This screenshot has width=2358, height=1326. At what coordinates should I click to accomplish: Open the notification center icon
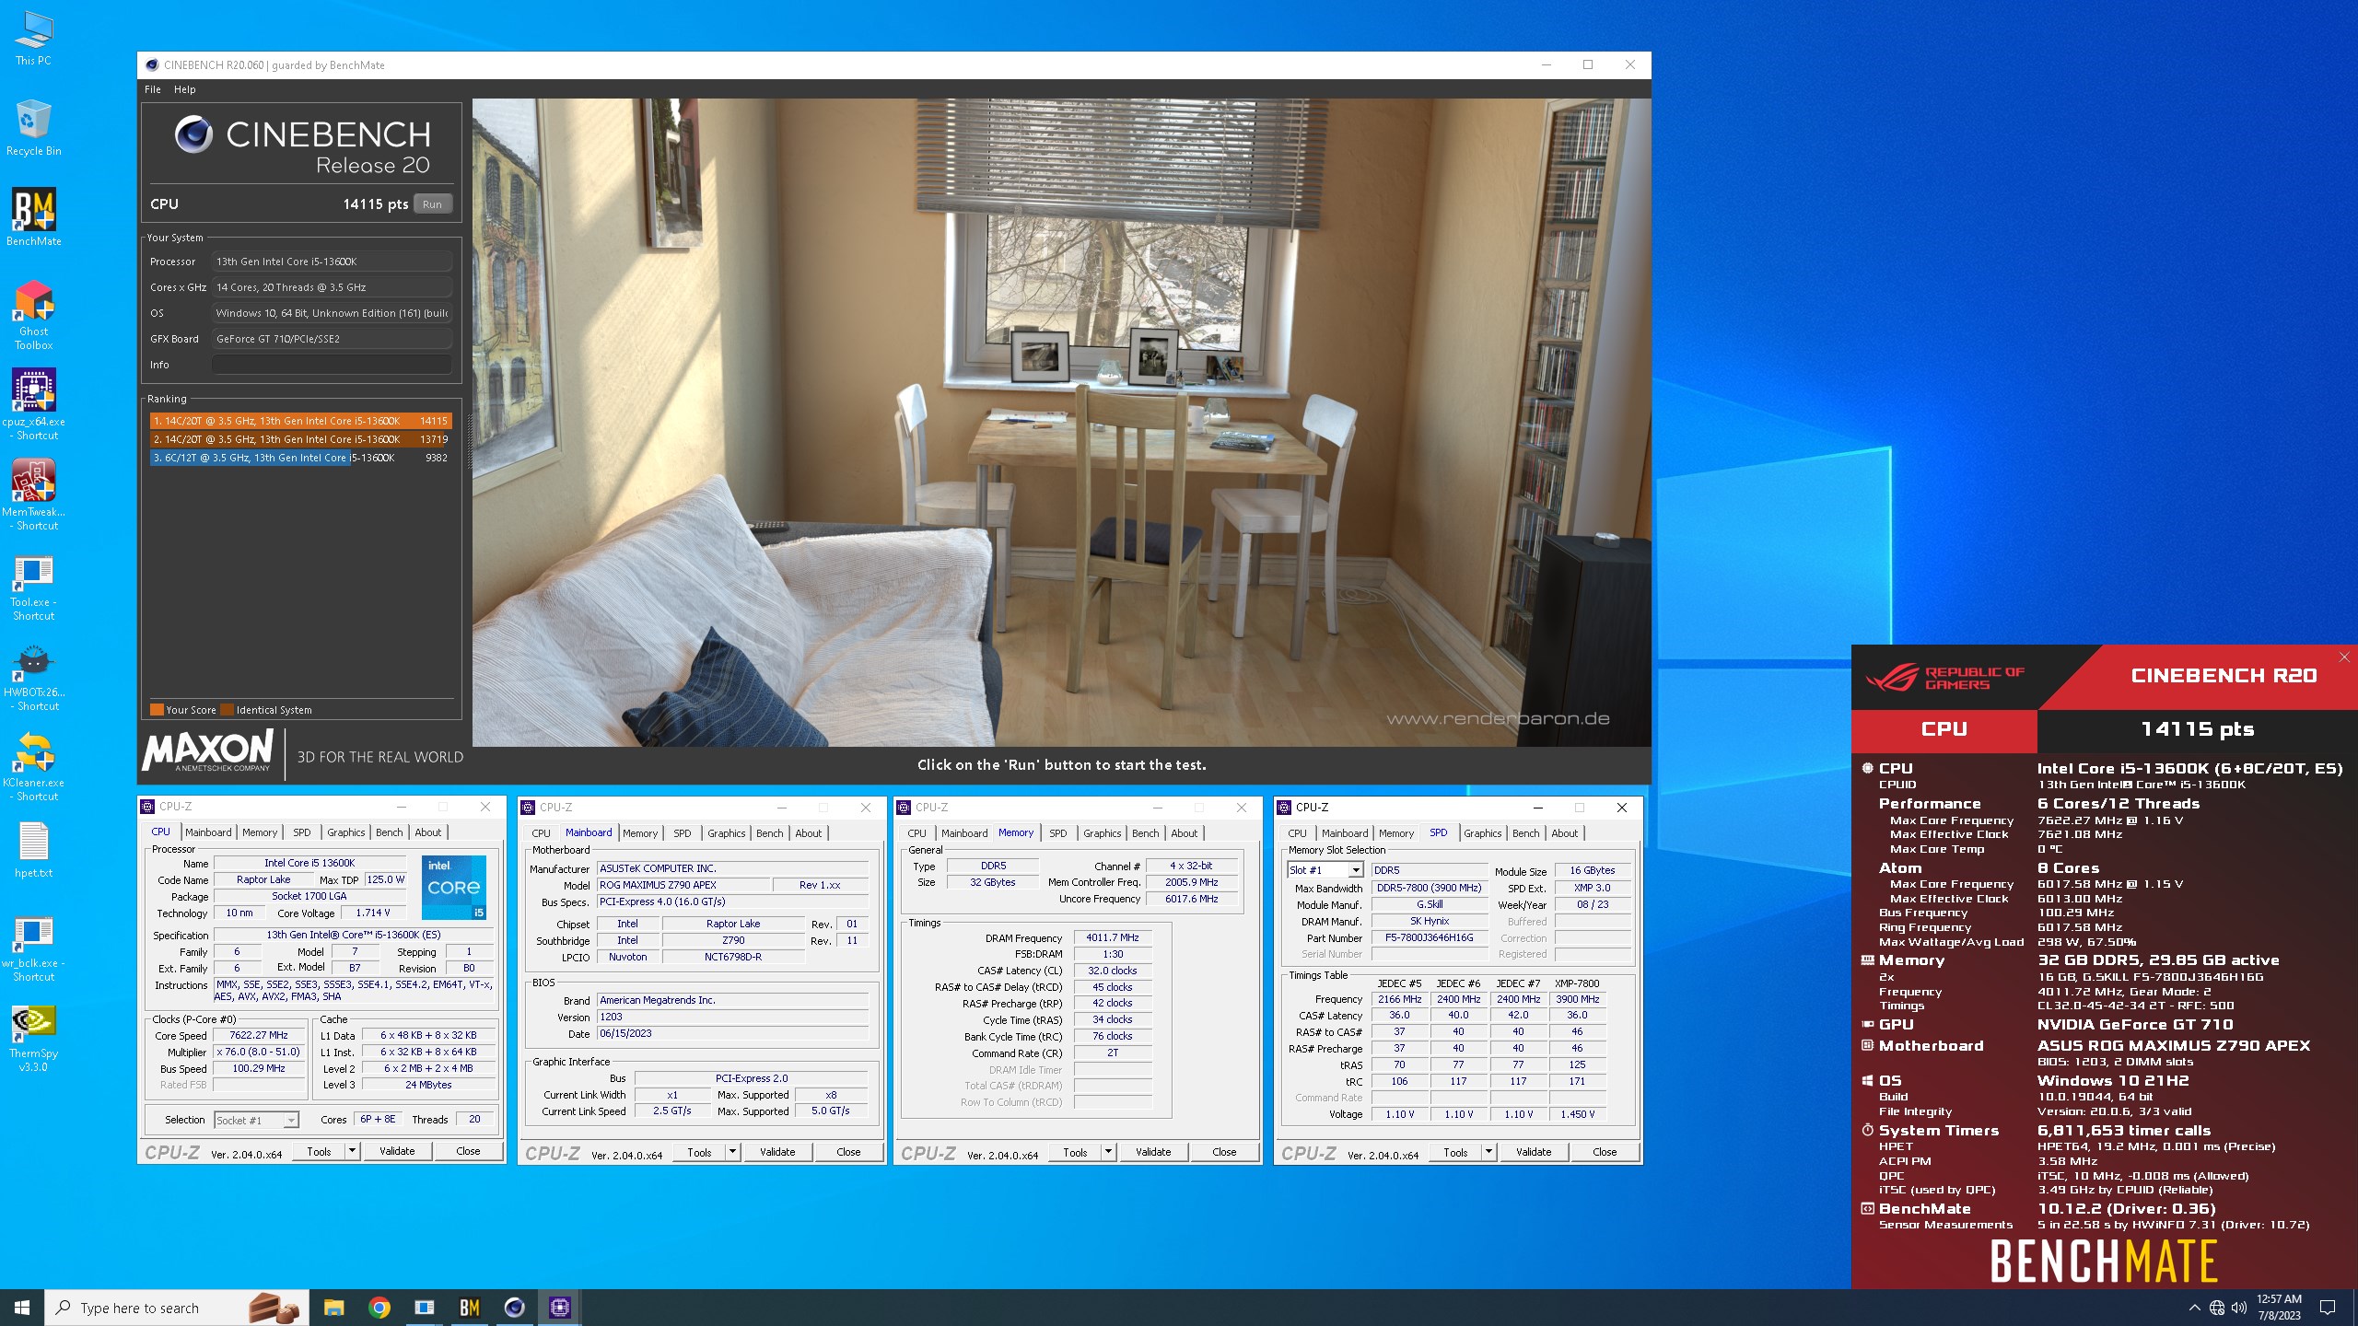pos(2328,1308)
